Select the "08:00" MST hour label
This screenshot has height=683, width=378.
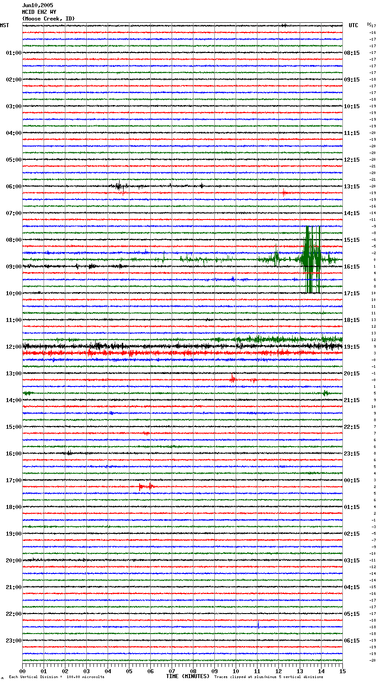pos(13,240)
